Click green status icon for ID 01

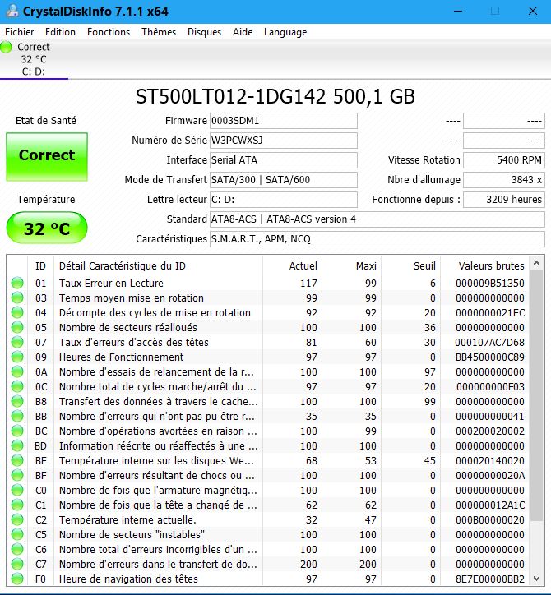[17, 283]
